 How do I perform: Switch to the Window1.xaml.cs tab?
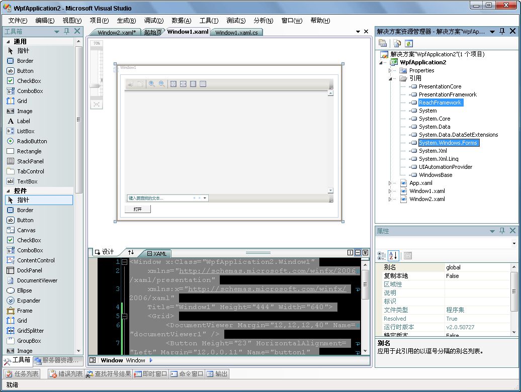pyautogui.click(x=236, y=33)
